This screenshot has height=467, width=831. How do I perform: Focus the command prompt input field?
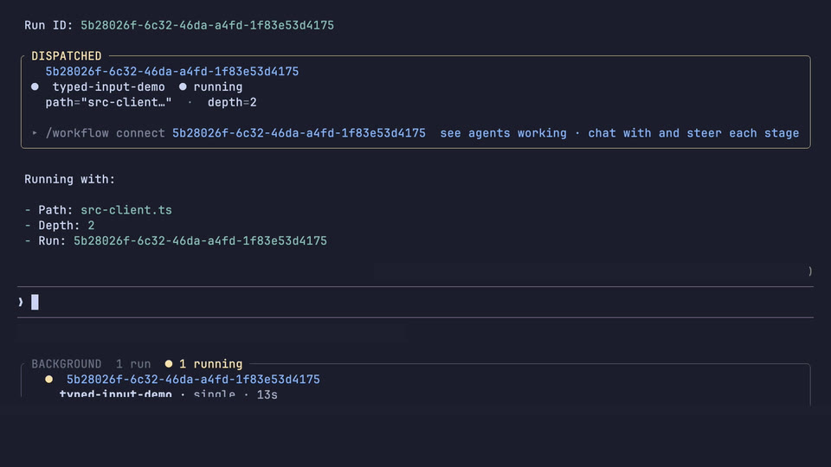click(415, 303)
